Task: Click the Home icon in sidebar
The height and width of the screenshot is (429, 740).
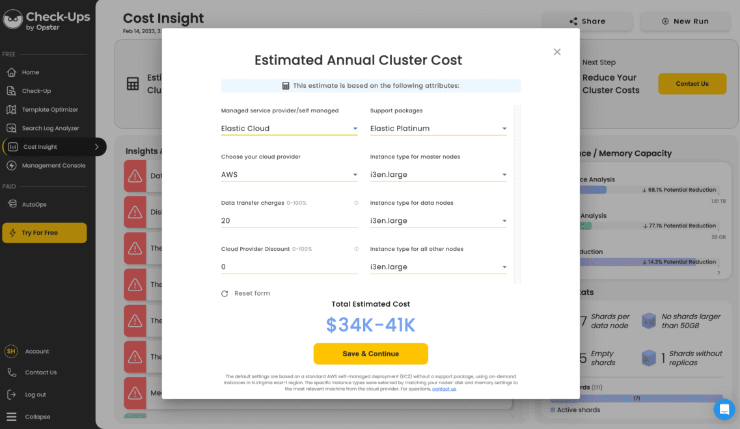Action: pos(11,72)
